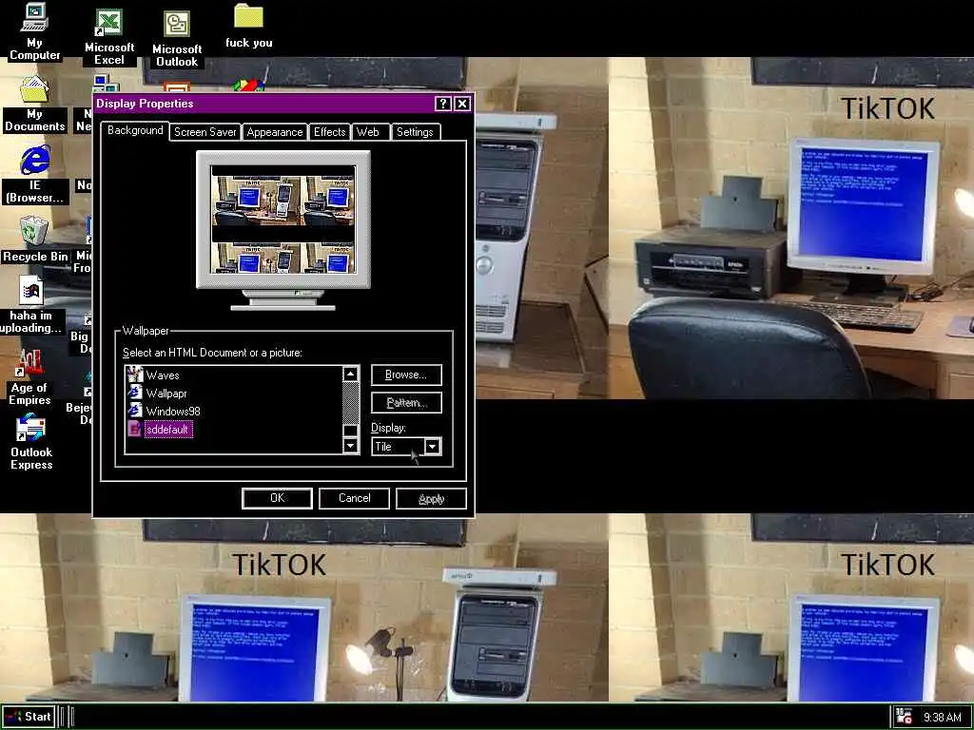Select sddefault wallpaper entry

coord(168,429)
